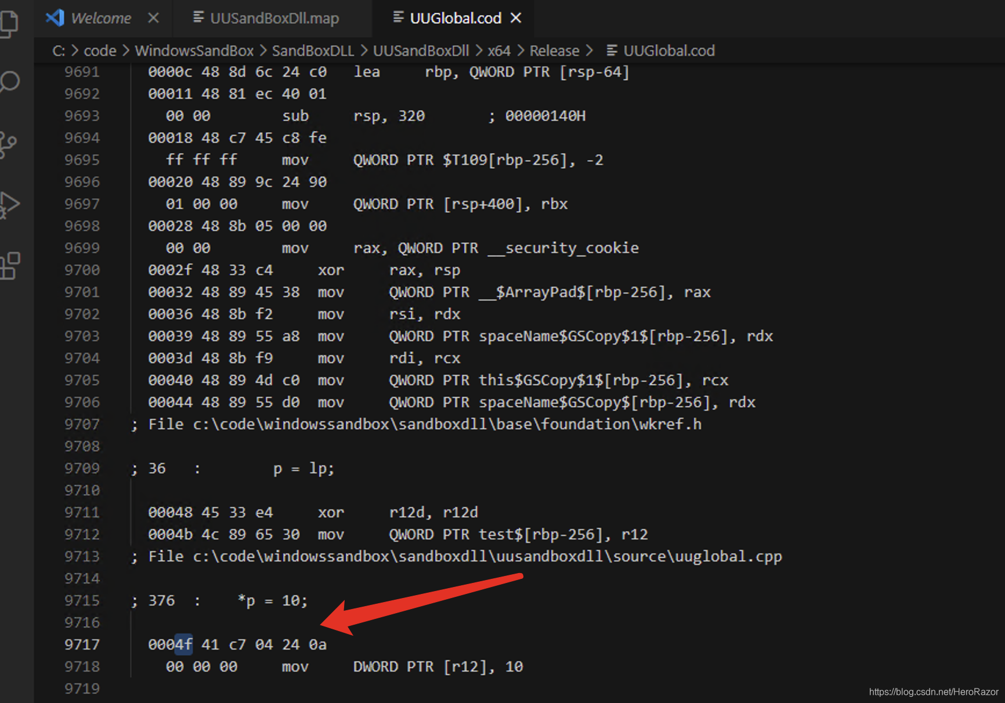Click 'DWORD PTR [r12], 10' text
Screen dimensions: 1005x703
point(438,667)
